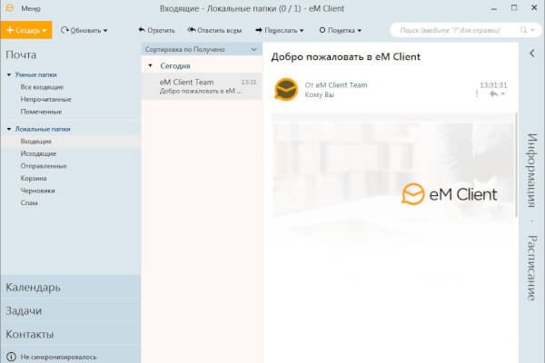Viewport: 545px width, 363px height.
Task: Open the search options dropdown arrow
Action: pyautogui.click(x=532, y=30)
